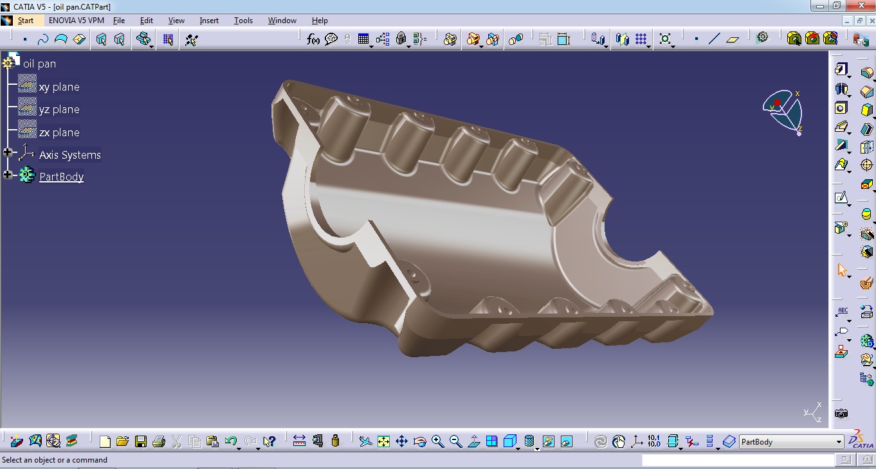Click inside the power input field

pos(740,460)
